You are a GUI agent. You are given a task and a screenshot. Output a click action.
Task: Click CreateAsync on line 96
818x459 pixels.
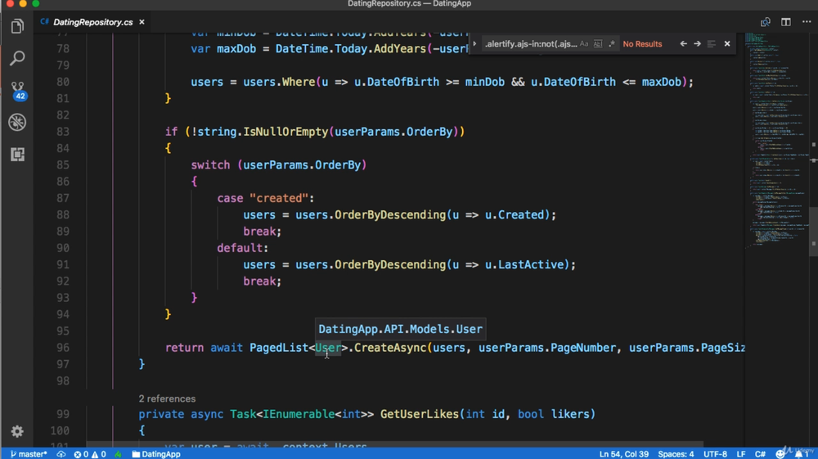pyautogui.click(x=390, y=348)
